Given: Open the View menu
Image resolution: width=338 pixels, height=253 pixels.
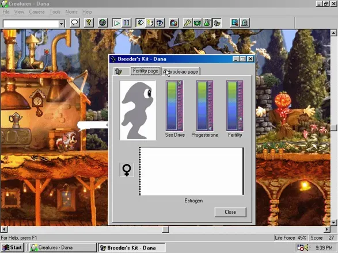Looking at the screenshot, I should 19,12.
